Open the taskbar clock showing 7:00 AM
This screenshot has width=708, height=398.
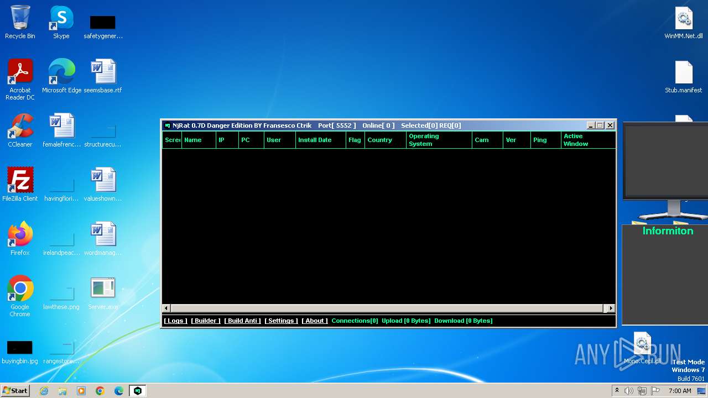click(x=680, y=391)
